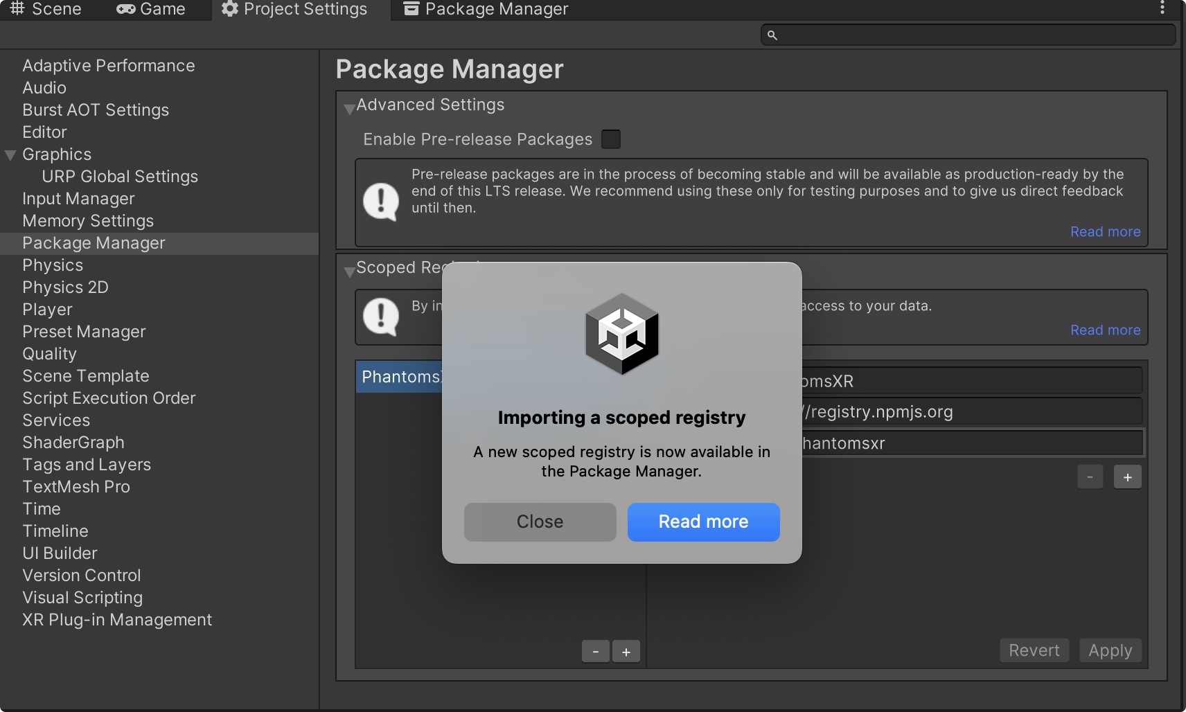Open Read more link for pre-release packages
Image resolution: width=1186 pixels, height=712 pixels.
pyautogui.click(x=1106, y=232)
